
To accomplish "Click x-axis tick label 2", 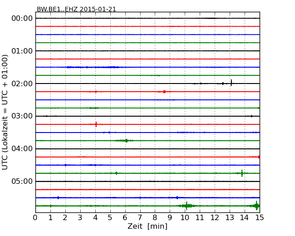I will click(x=65, y=218).
